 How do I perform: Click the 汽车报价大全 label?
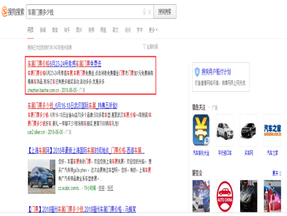tap(201, 153)
